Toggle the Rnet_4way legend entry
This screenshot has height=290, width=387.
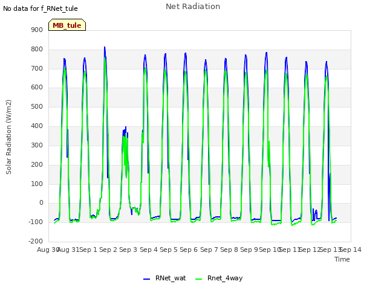coord(219,278)
